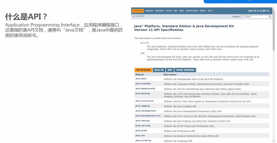
Task: Open the java.instrument module link
Action: (145, 101)
